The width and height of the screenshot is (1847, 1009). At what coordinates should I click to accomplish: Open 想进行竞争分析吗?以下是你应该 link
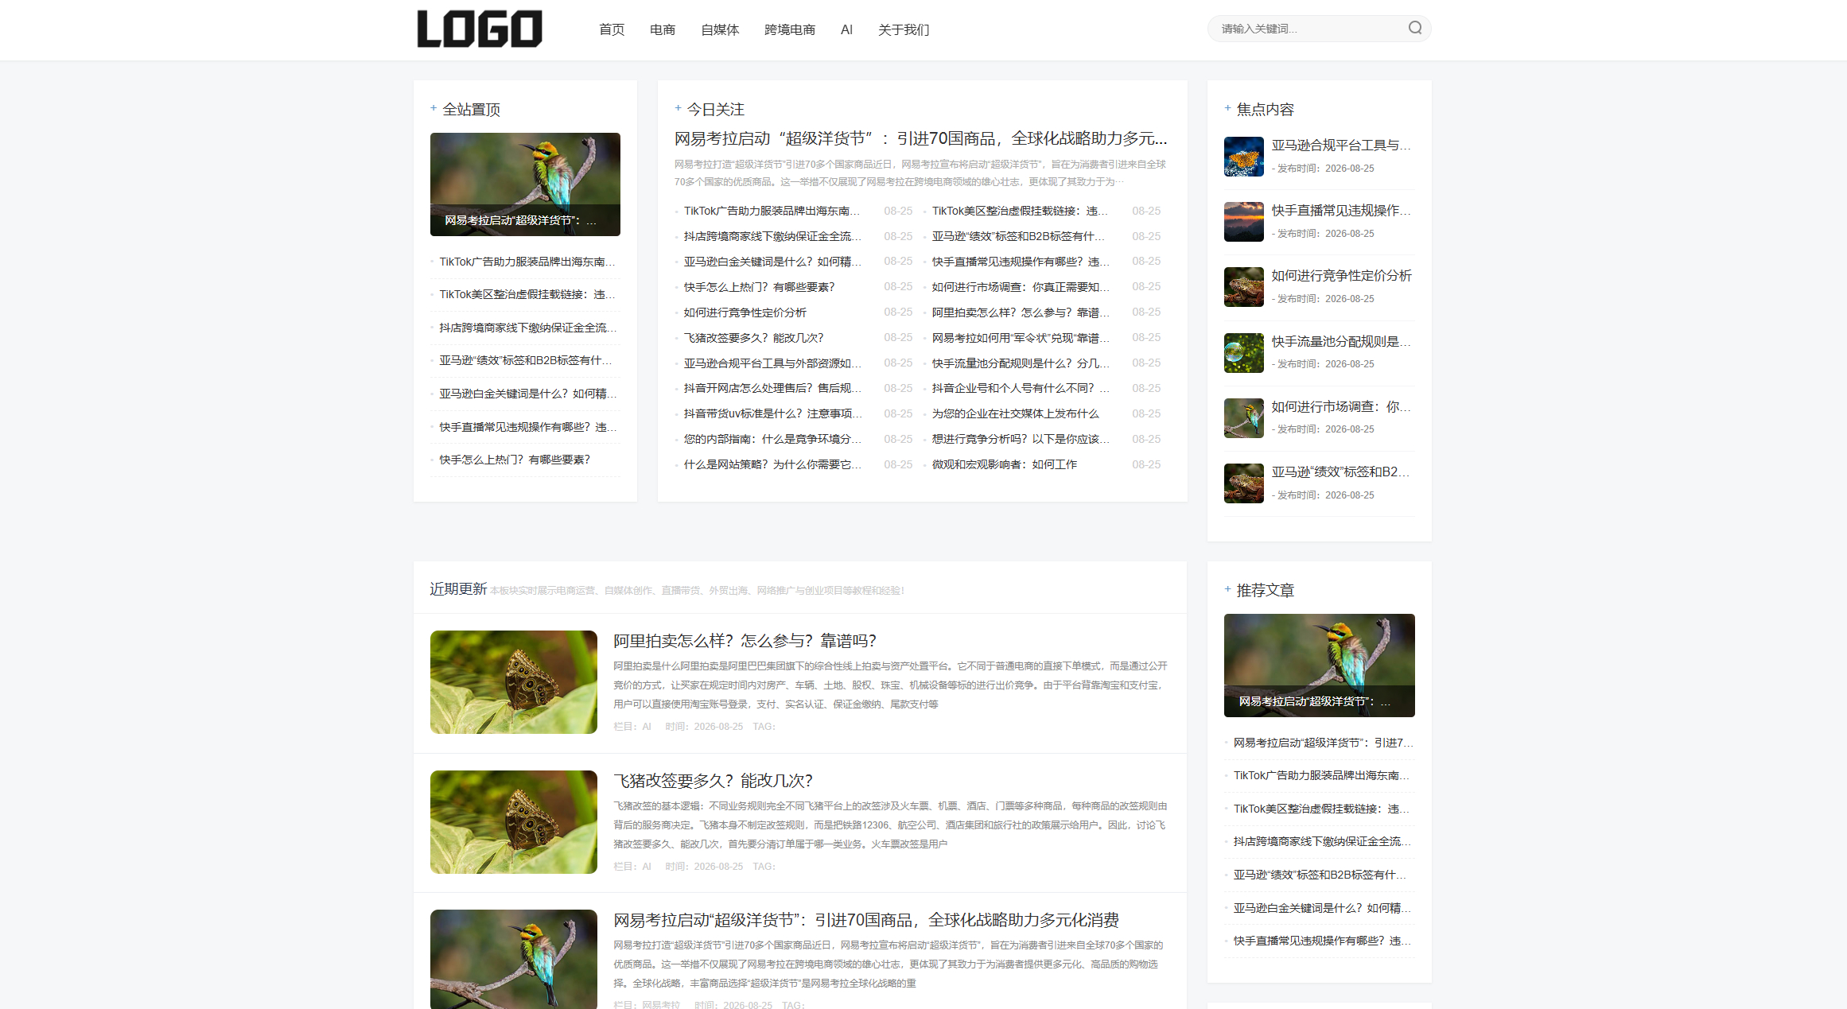[1021, 439]
